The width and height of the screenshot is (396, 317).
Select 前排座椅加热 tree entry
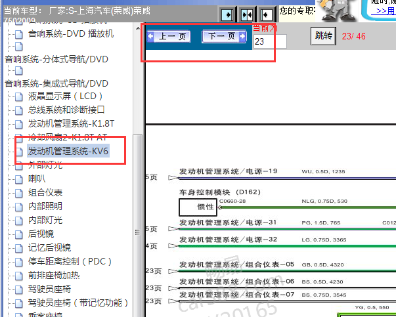(x=54, y=275)
